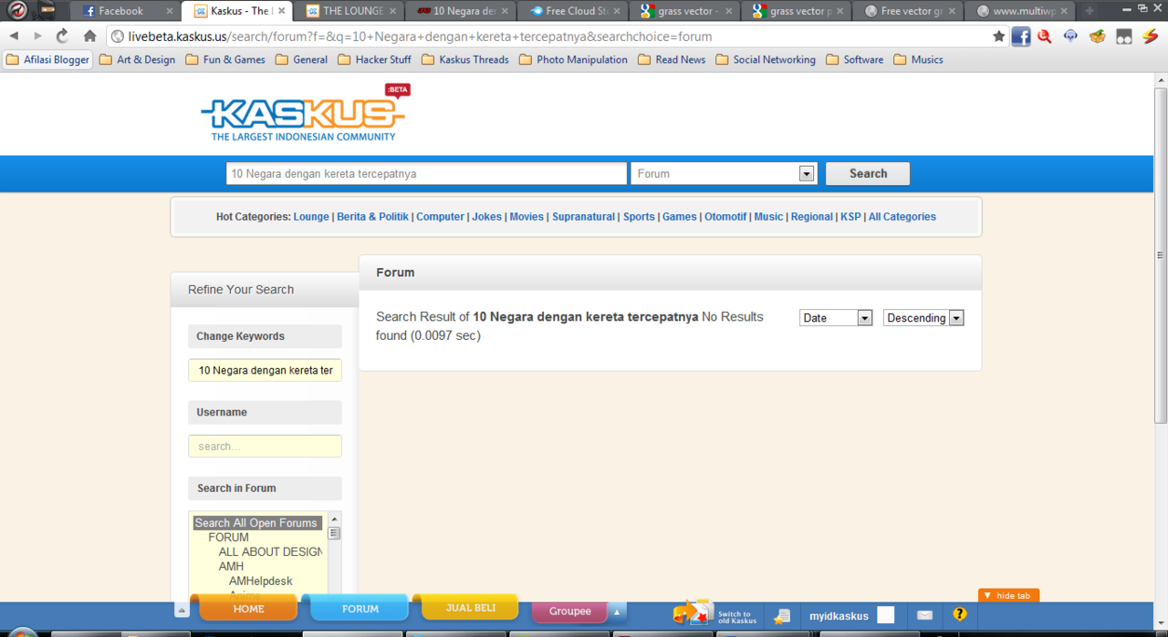Viewport: 1168px width, 637px height.
Task: Bookmark this page with the star icon
Action: click(998, 36)
